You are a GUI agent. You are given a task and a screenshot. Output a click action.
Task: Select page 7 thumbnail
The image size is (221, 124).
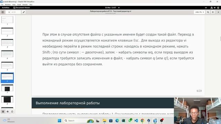click(7, 88)
